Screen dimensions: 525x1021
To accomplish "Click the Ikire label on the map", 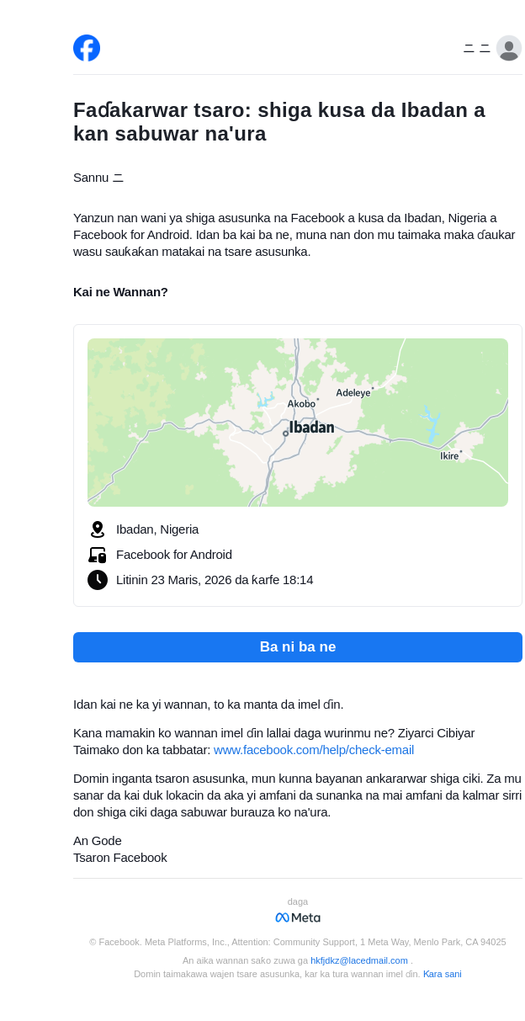I will [x=449, y=456].
